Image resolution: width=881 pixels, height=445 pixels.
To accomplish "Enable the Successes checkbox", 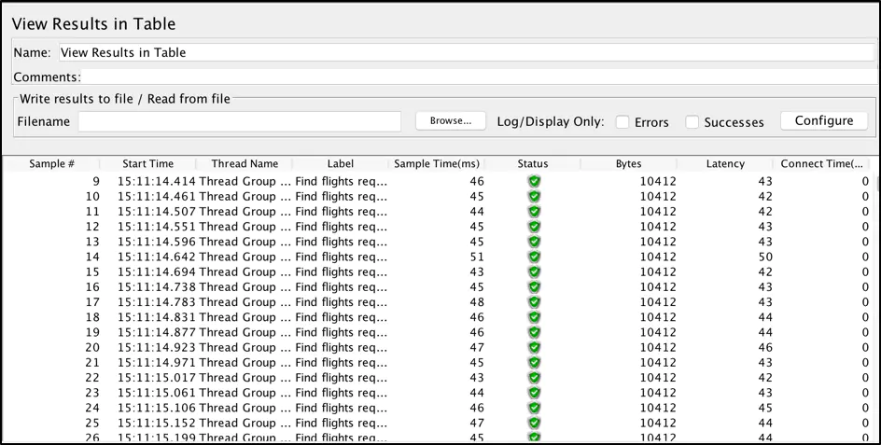I will [x=692, y=122].
